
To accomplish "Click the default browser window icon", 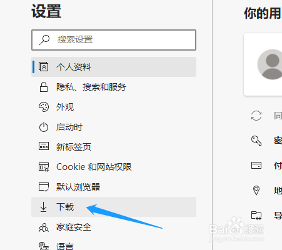I will (x=44, y=187).
